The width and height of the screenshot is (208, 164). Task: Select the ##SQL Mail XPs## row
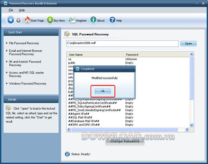(128, 118)
